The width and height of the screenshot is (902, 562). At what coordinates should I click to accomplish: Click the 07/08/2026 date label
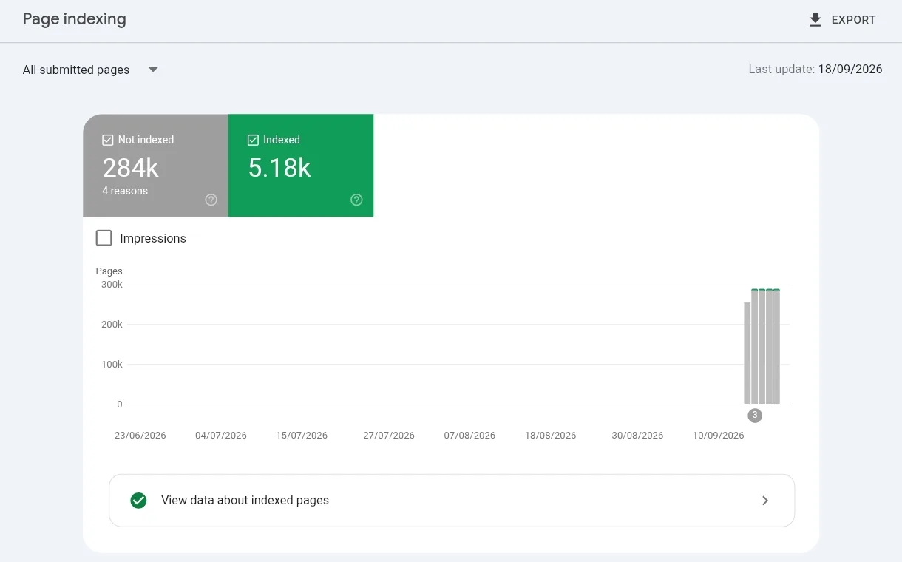pyautogui.click(x=469, y=436)
